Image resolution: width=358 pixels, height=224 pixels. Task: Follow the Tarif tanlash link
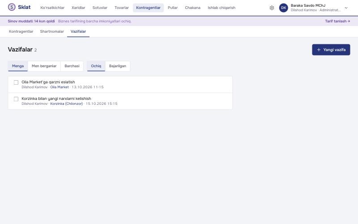(x=337, y=21)
